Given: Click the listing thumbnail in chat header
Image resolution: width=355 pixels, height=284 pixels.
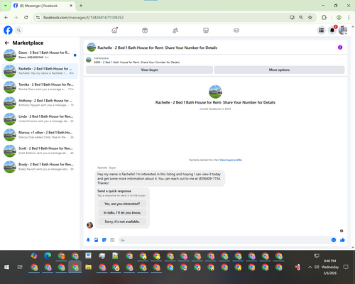Looking at the screenshot, I should pos(92,48).
